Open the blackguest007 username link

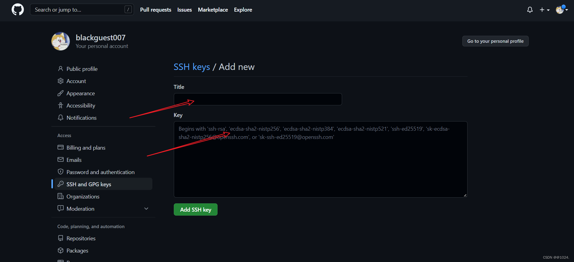(101, 38)
